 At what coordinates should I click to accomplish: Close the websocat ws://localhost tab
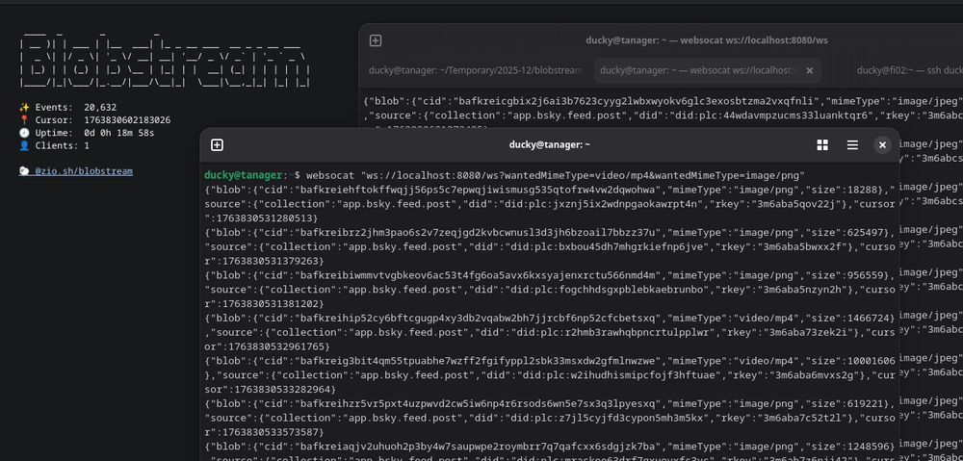pyautogui.click(x=810, y=70)
